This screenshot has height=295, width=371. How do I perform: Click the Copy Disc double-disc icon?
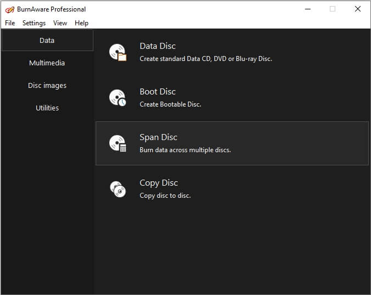point(118,190)
